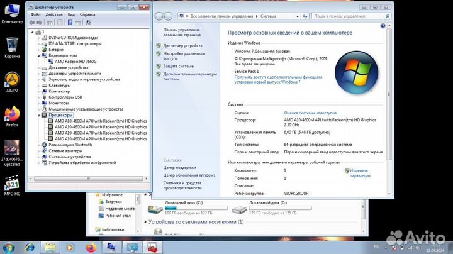Image resolution: width=453 pixels, height=254 pixels.
Task: Collapse the Видеоадаптеры node
Action: pyautogui.click(x=38, y=55)
